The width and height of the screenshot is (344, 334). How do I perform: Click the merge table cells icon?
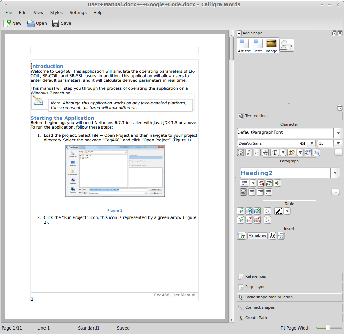[267, 211]
